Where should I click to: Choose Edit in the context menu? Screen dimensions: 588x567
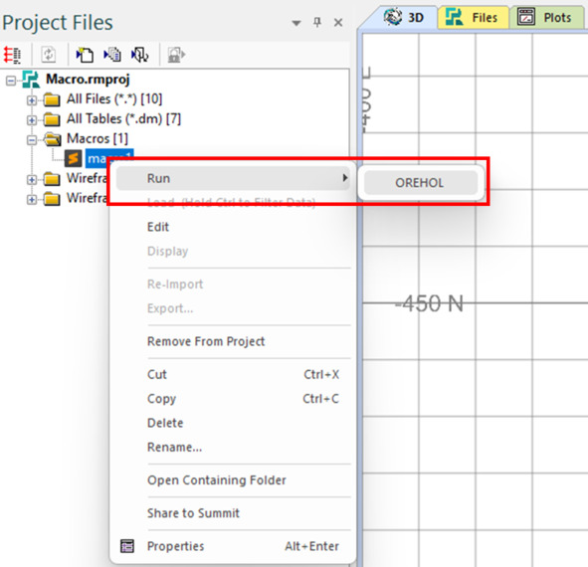coord(158,227)
